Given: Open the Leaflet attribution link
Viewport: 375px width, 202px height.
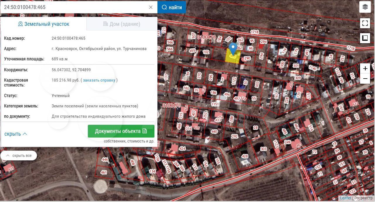Looking at the screenshot, I should [346, 198].
